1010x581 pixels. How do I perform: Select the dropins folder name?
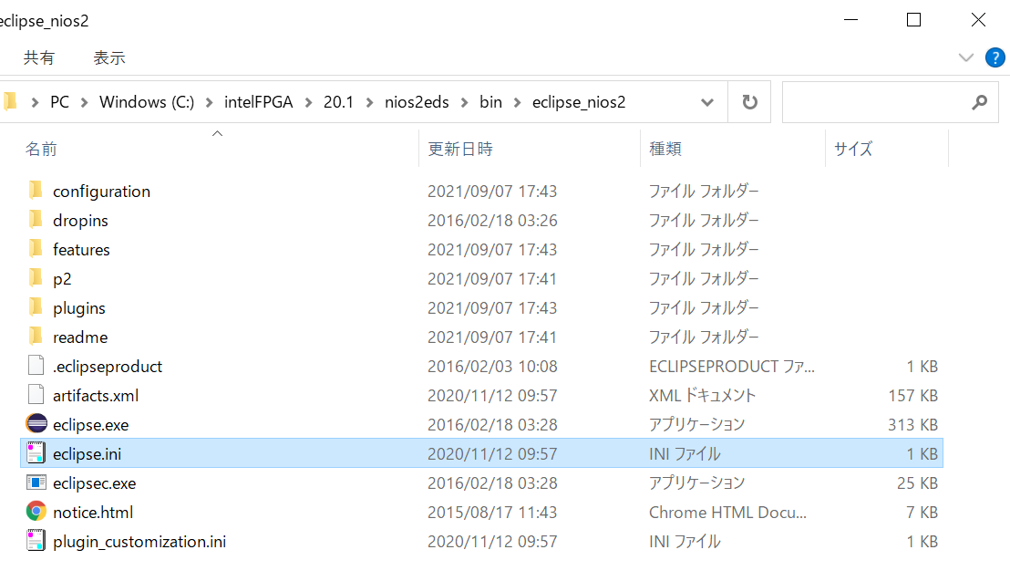click(x=80, y=221)
